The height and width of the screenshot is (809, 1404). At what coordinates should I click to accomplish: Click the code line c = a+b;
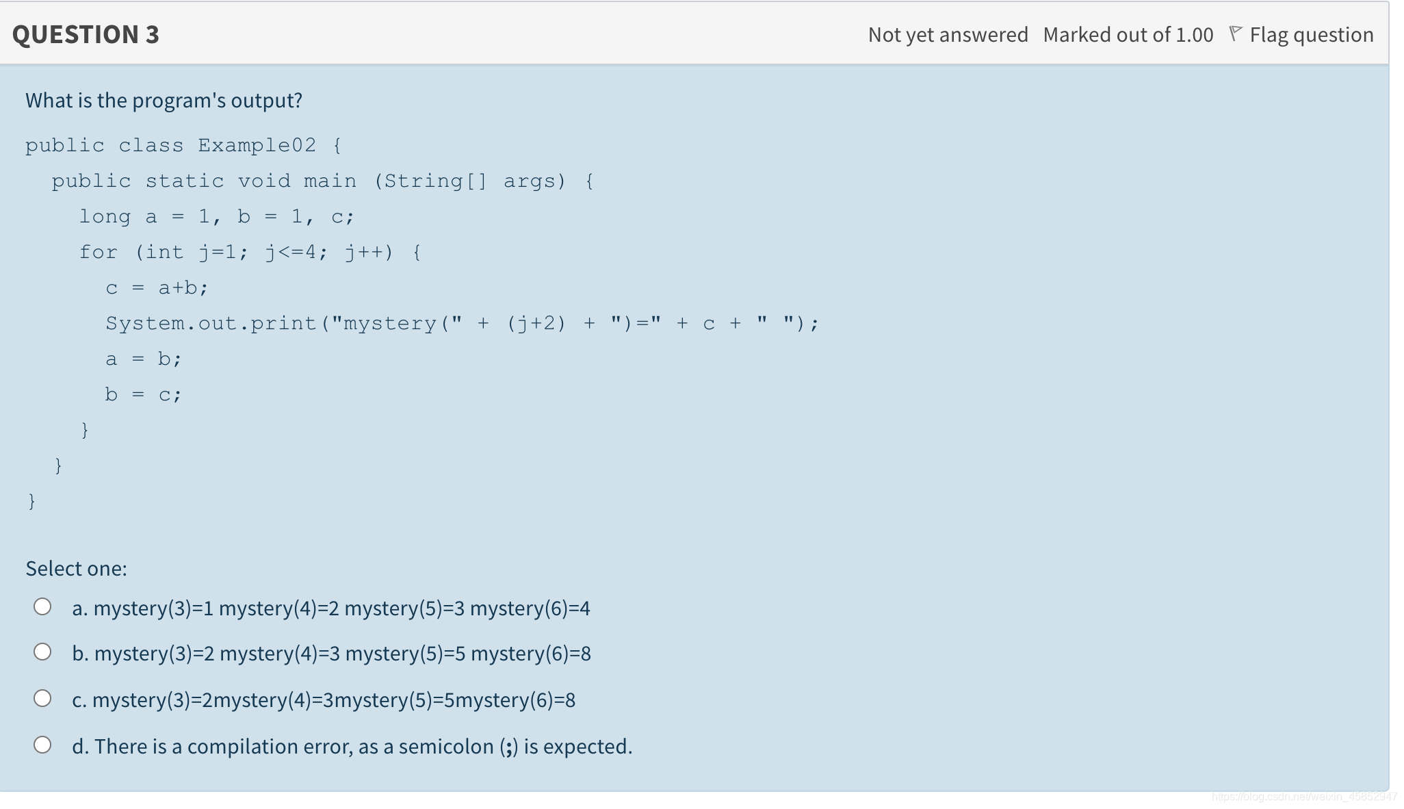(x=156, y=287)
